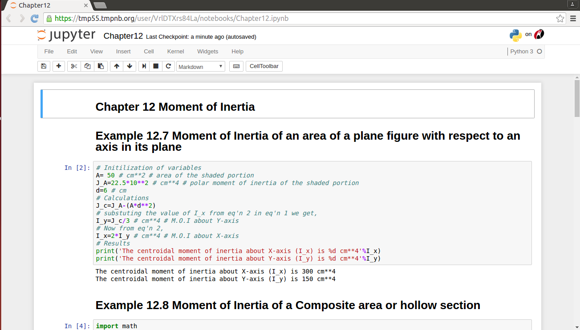
Task: Copy selected cells icon
Action: pyautogui.click(x=87, y=66)
